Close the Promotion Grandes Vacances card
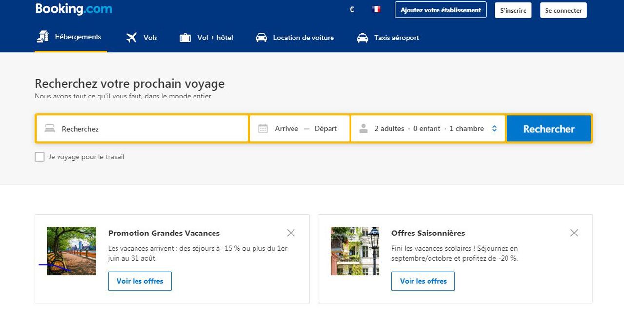The height and width of the screenshot is (312, 624). pos(291,233)
